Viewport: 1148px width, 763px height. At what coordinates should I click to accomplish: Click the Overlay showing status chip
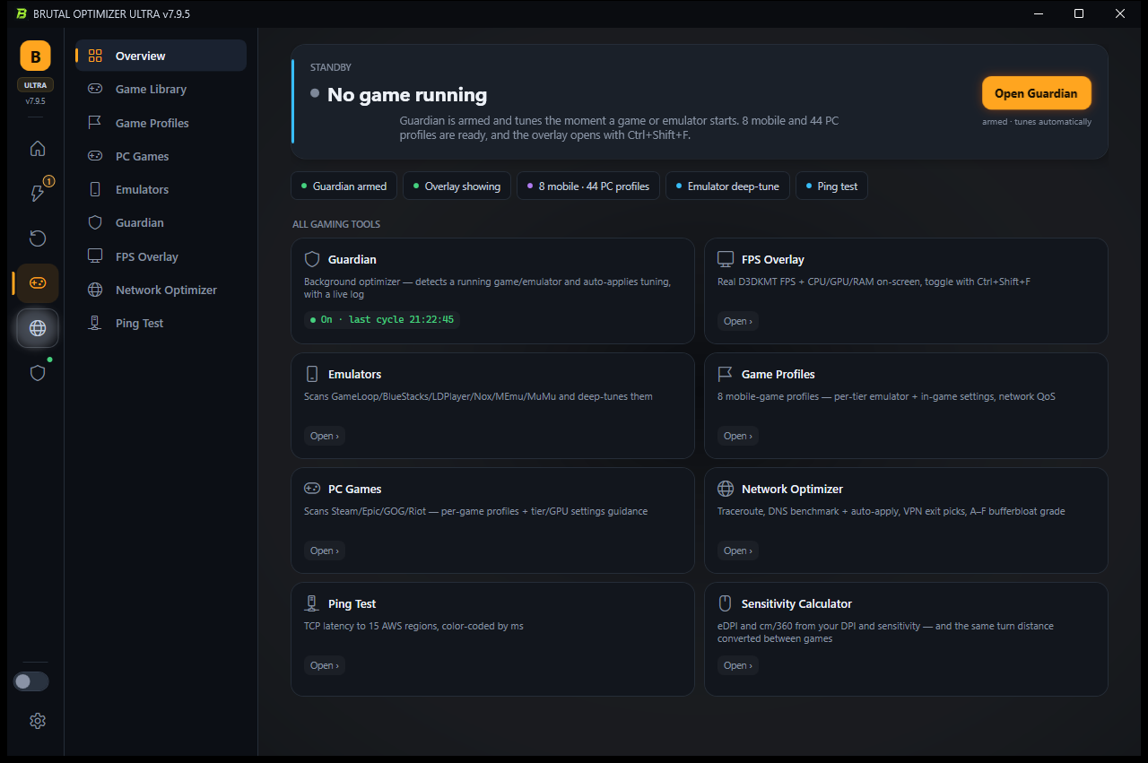tap(457, 186)
